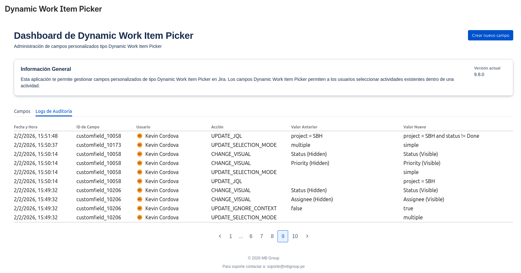Click the pagination ellipsis
Viewport: 521px width, 273px height.
(x=241, y=236)
